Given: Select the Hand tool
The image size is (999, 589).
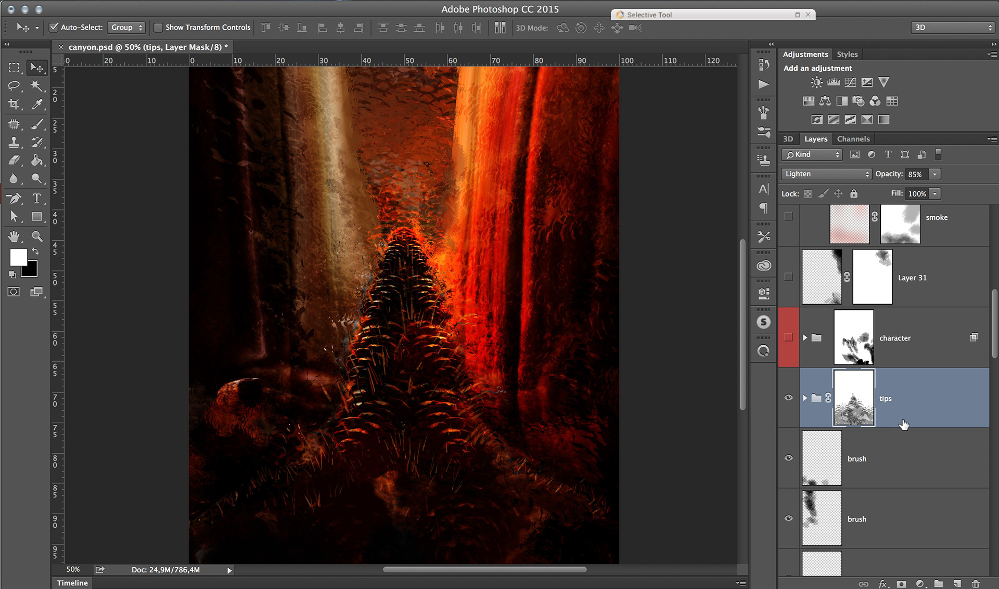Looking at the screenshot, I should click(x=14, y=237).
